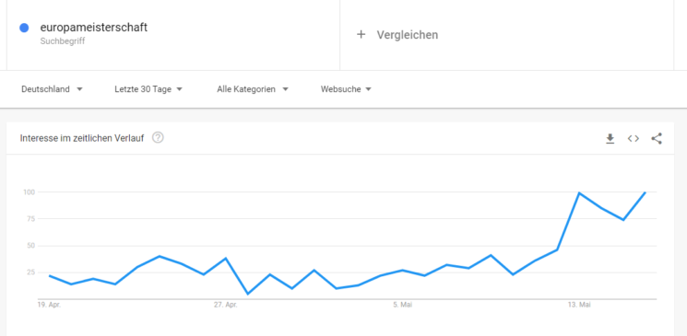687x336 pixels.
Task: Click the plus icon beside Vergleichen
Action: point(361,35)
